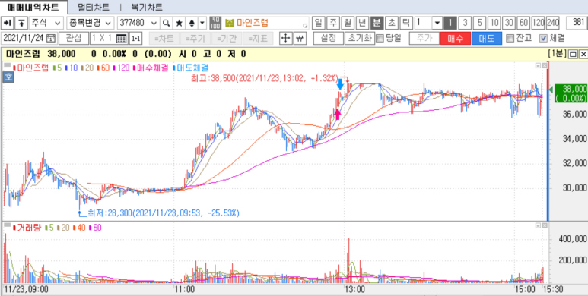Viewport: 588px width, 296px height.
Task: Switch to the 복기차트 tab
Action: tap(147, 7)
